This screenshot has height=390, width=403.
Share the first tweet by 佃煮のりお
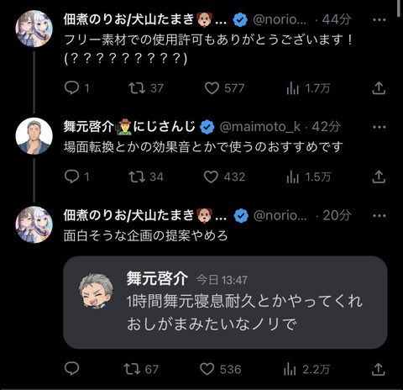pyautogui.click(x=379, y=88)
